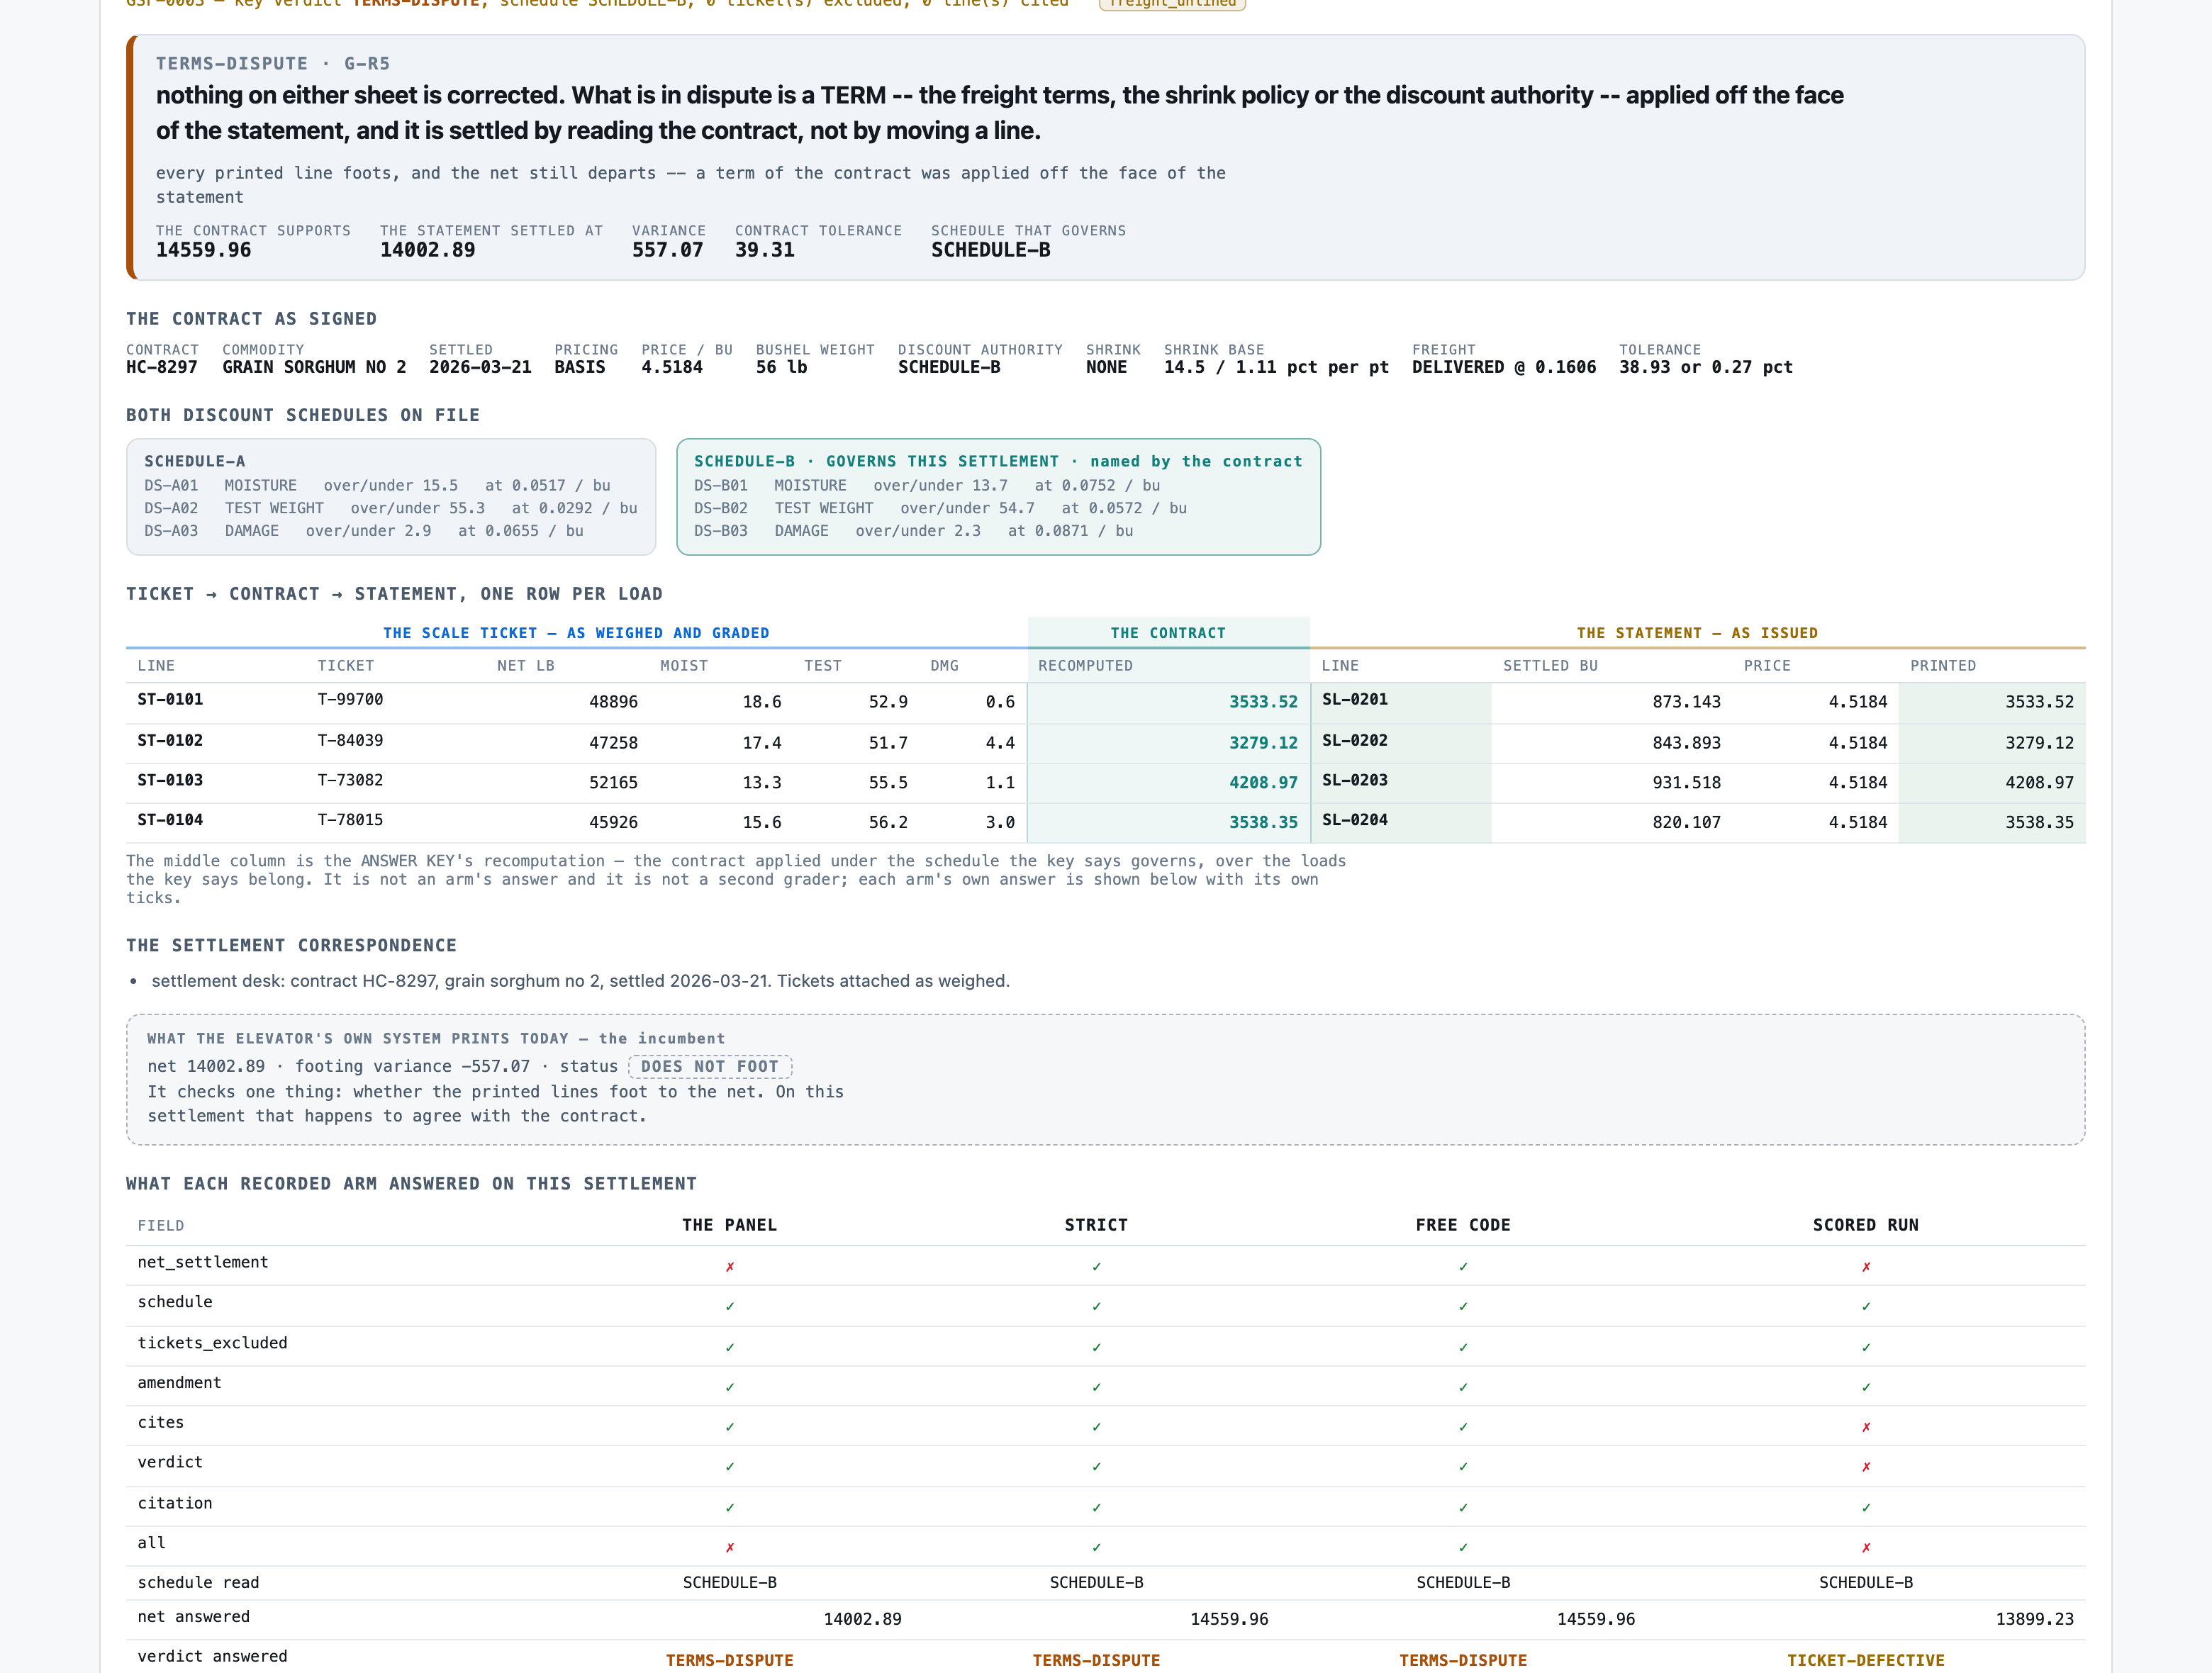Click the freight tag badge at top
2212x1673 pixels.
point(1172,4)
